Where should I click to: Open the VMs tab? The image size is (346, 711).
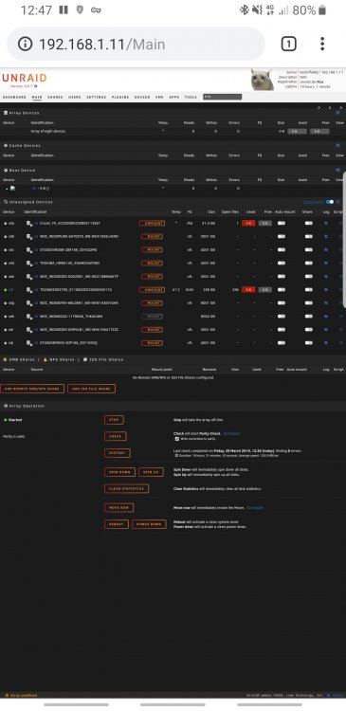tap(159, 97)
